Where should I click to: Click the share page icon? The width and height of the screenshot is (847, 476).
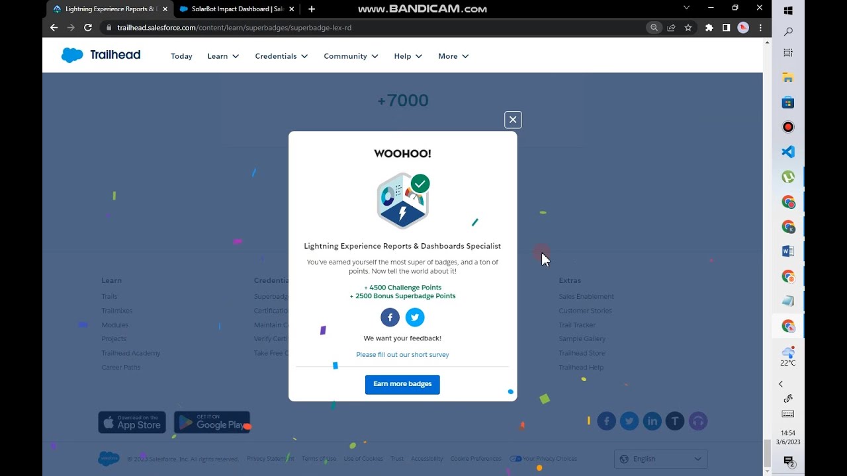point(671,28)
